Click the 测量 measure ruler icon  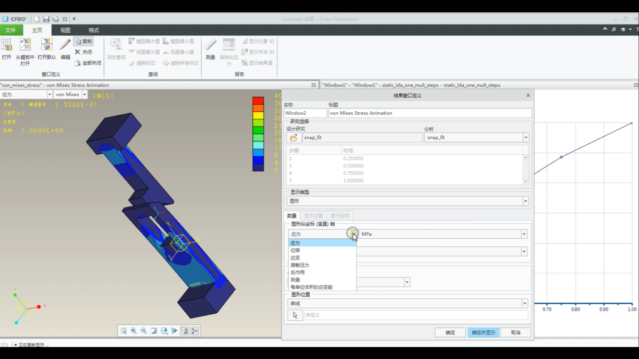pyautogui.click(x=210, y=45)
